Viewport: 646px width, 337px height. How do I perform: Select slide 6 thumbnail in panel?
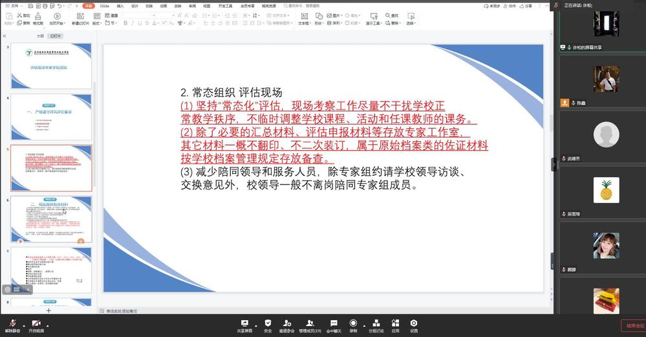tap(51, 219)
